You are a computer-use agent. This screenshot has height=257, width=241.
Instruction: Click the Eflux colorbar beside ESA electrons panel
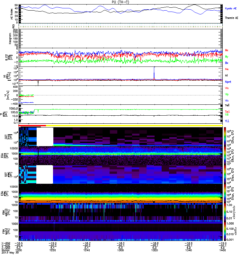(225, 193)
